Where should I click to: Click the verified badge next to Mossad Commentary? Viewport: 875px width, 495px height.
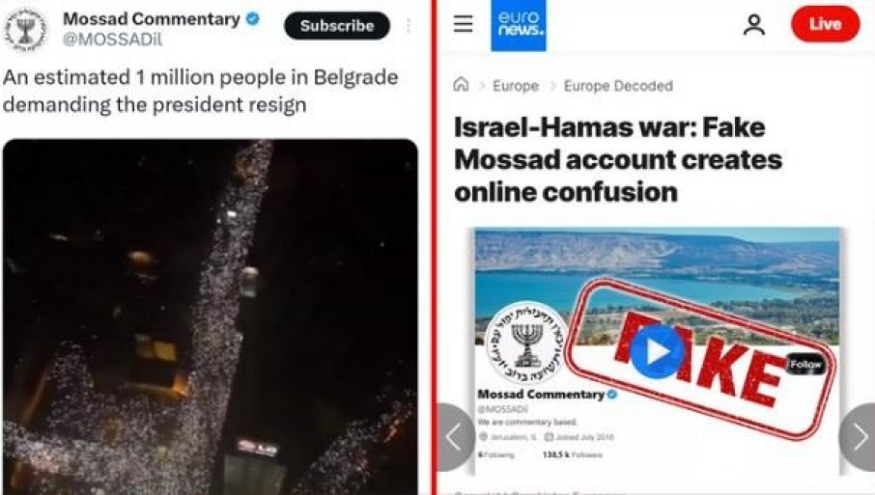[253, 18]
